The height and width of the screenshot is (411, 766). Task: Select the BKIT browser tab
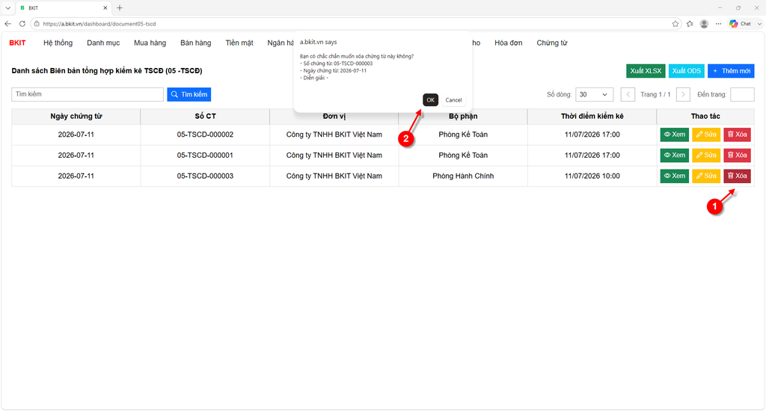64,7
